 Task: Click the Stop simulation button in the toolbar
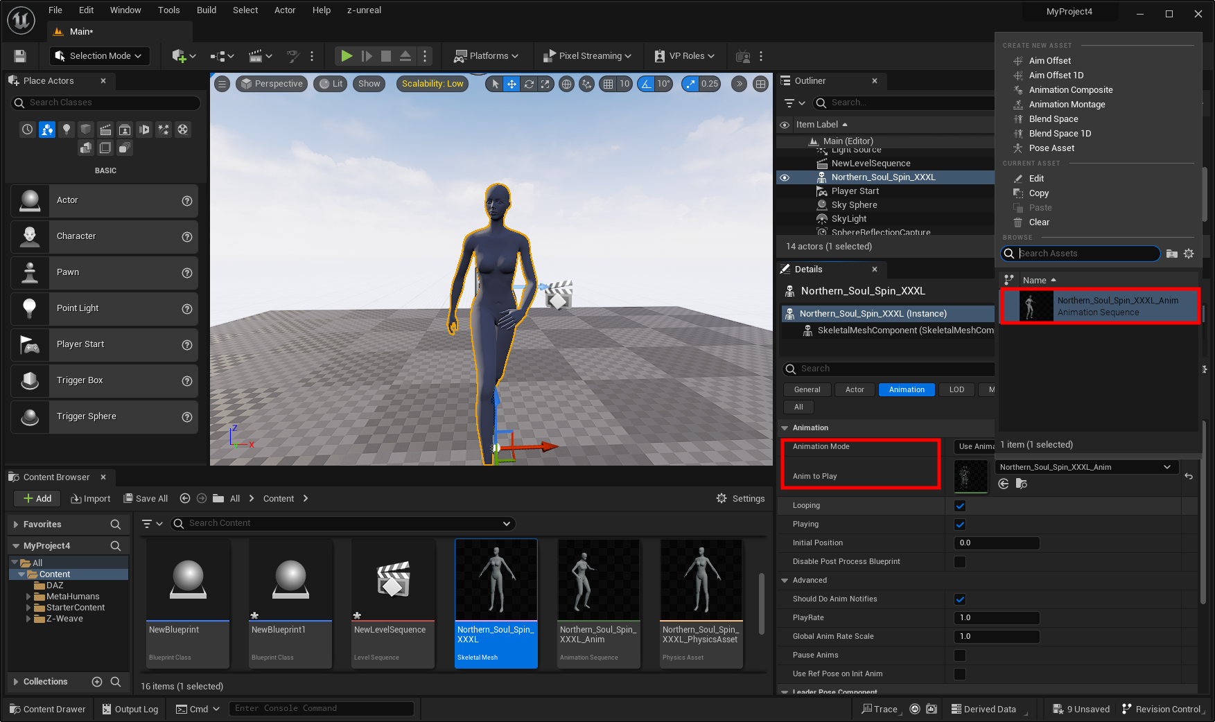386,56
